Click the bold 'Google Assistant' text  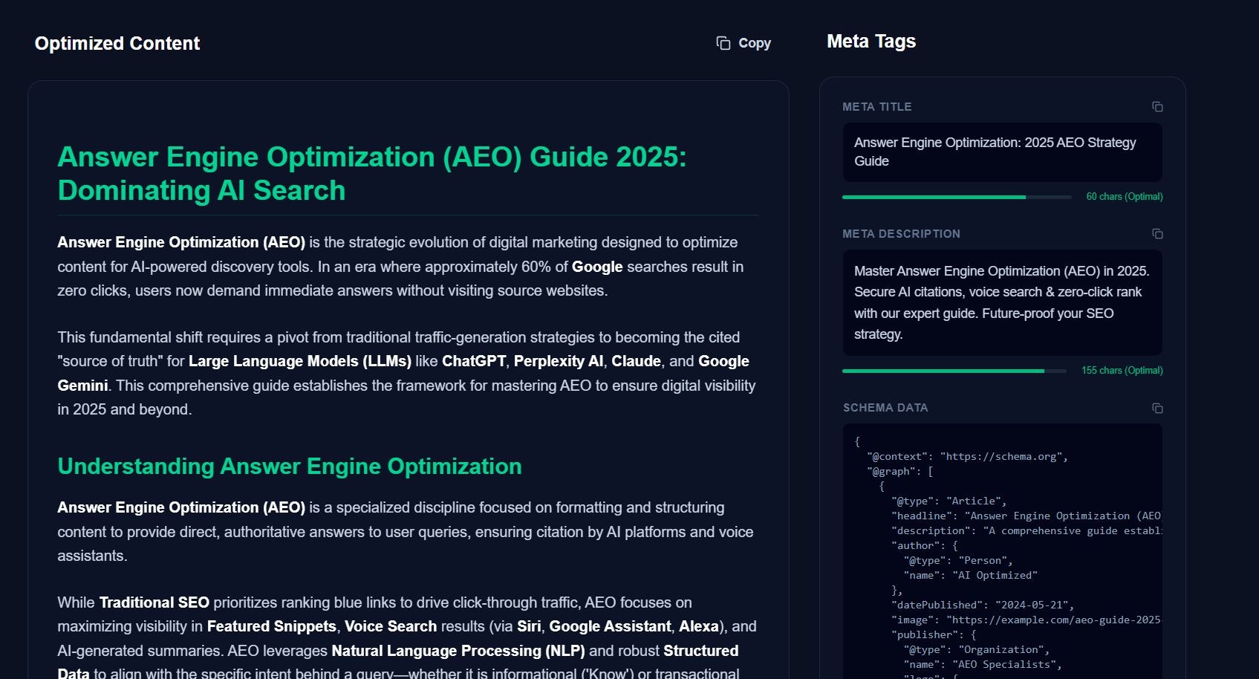(x=610, y=626)
